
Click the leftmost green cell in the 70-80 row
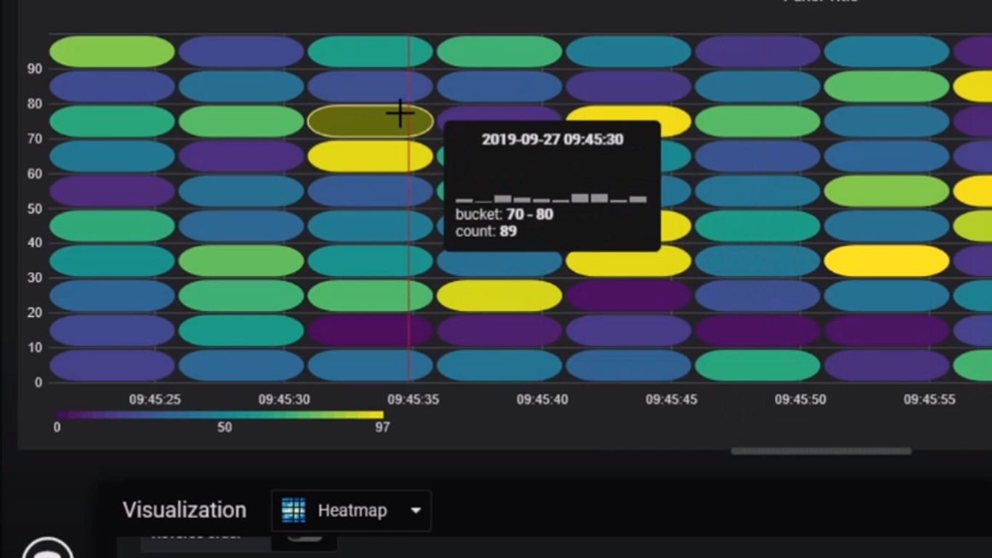point(112,121)
